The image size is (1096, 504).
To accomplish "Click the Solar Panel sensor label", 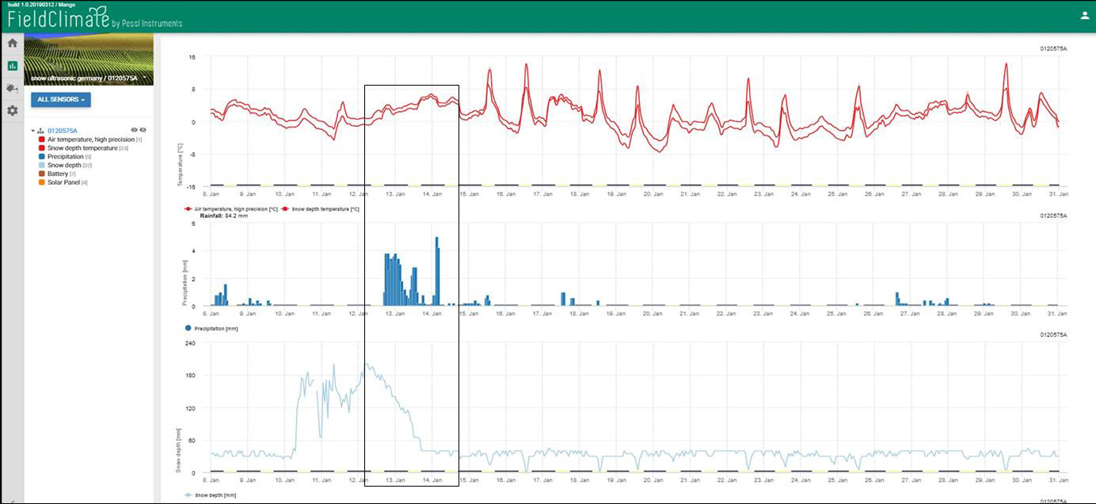I will [x=63, y=182].
